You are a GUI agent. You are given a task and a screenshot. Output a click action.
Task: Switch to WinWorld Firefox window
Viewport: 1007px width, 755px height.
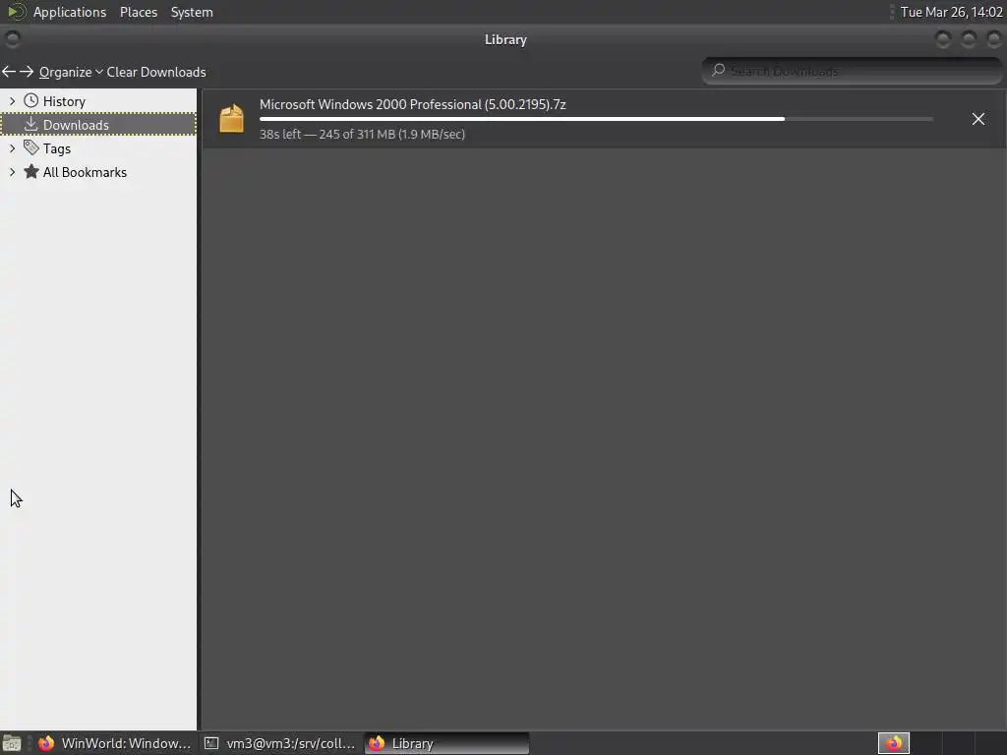(x=116, y=743)
